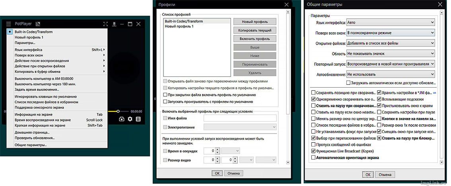Enable 'Автоматическая ориентация экрана' checkbox

[313, 157]
